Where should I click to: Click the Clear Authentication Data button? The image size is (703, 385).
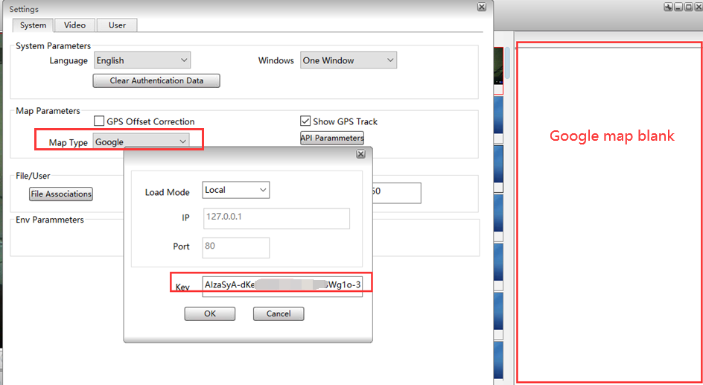point(156,80)
